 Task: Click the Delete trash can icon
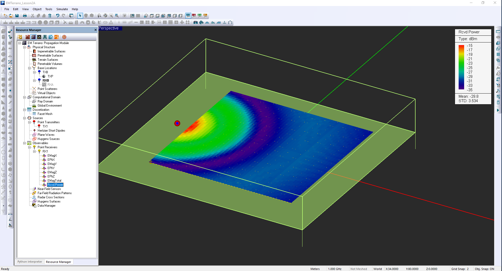[x=50, y=16]
